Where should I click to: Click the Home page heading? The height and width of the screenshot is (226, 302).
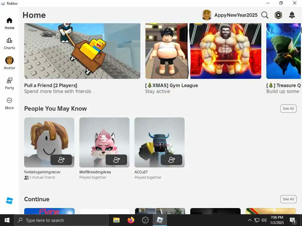pyautogui.click(x=34, y=15)
